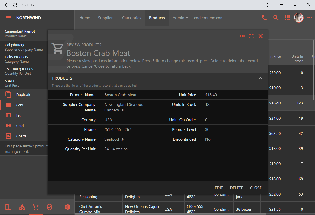Screen dimensions: 315x215
Task: Open the Seafood category lookup arrow
Action: (123, 139)
